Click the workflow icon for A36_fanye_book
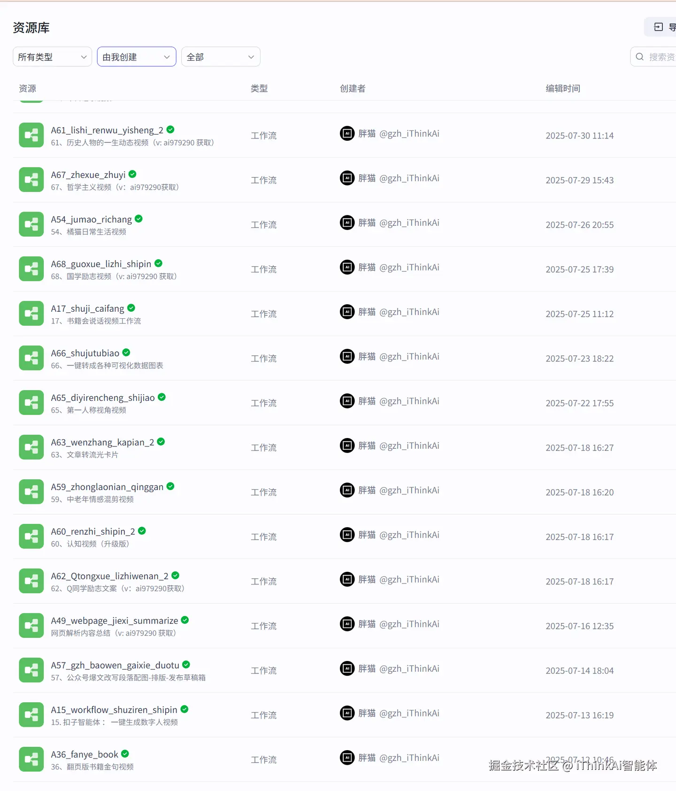 31,760
